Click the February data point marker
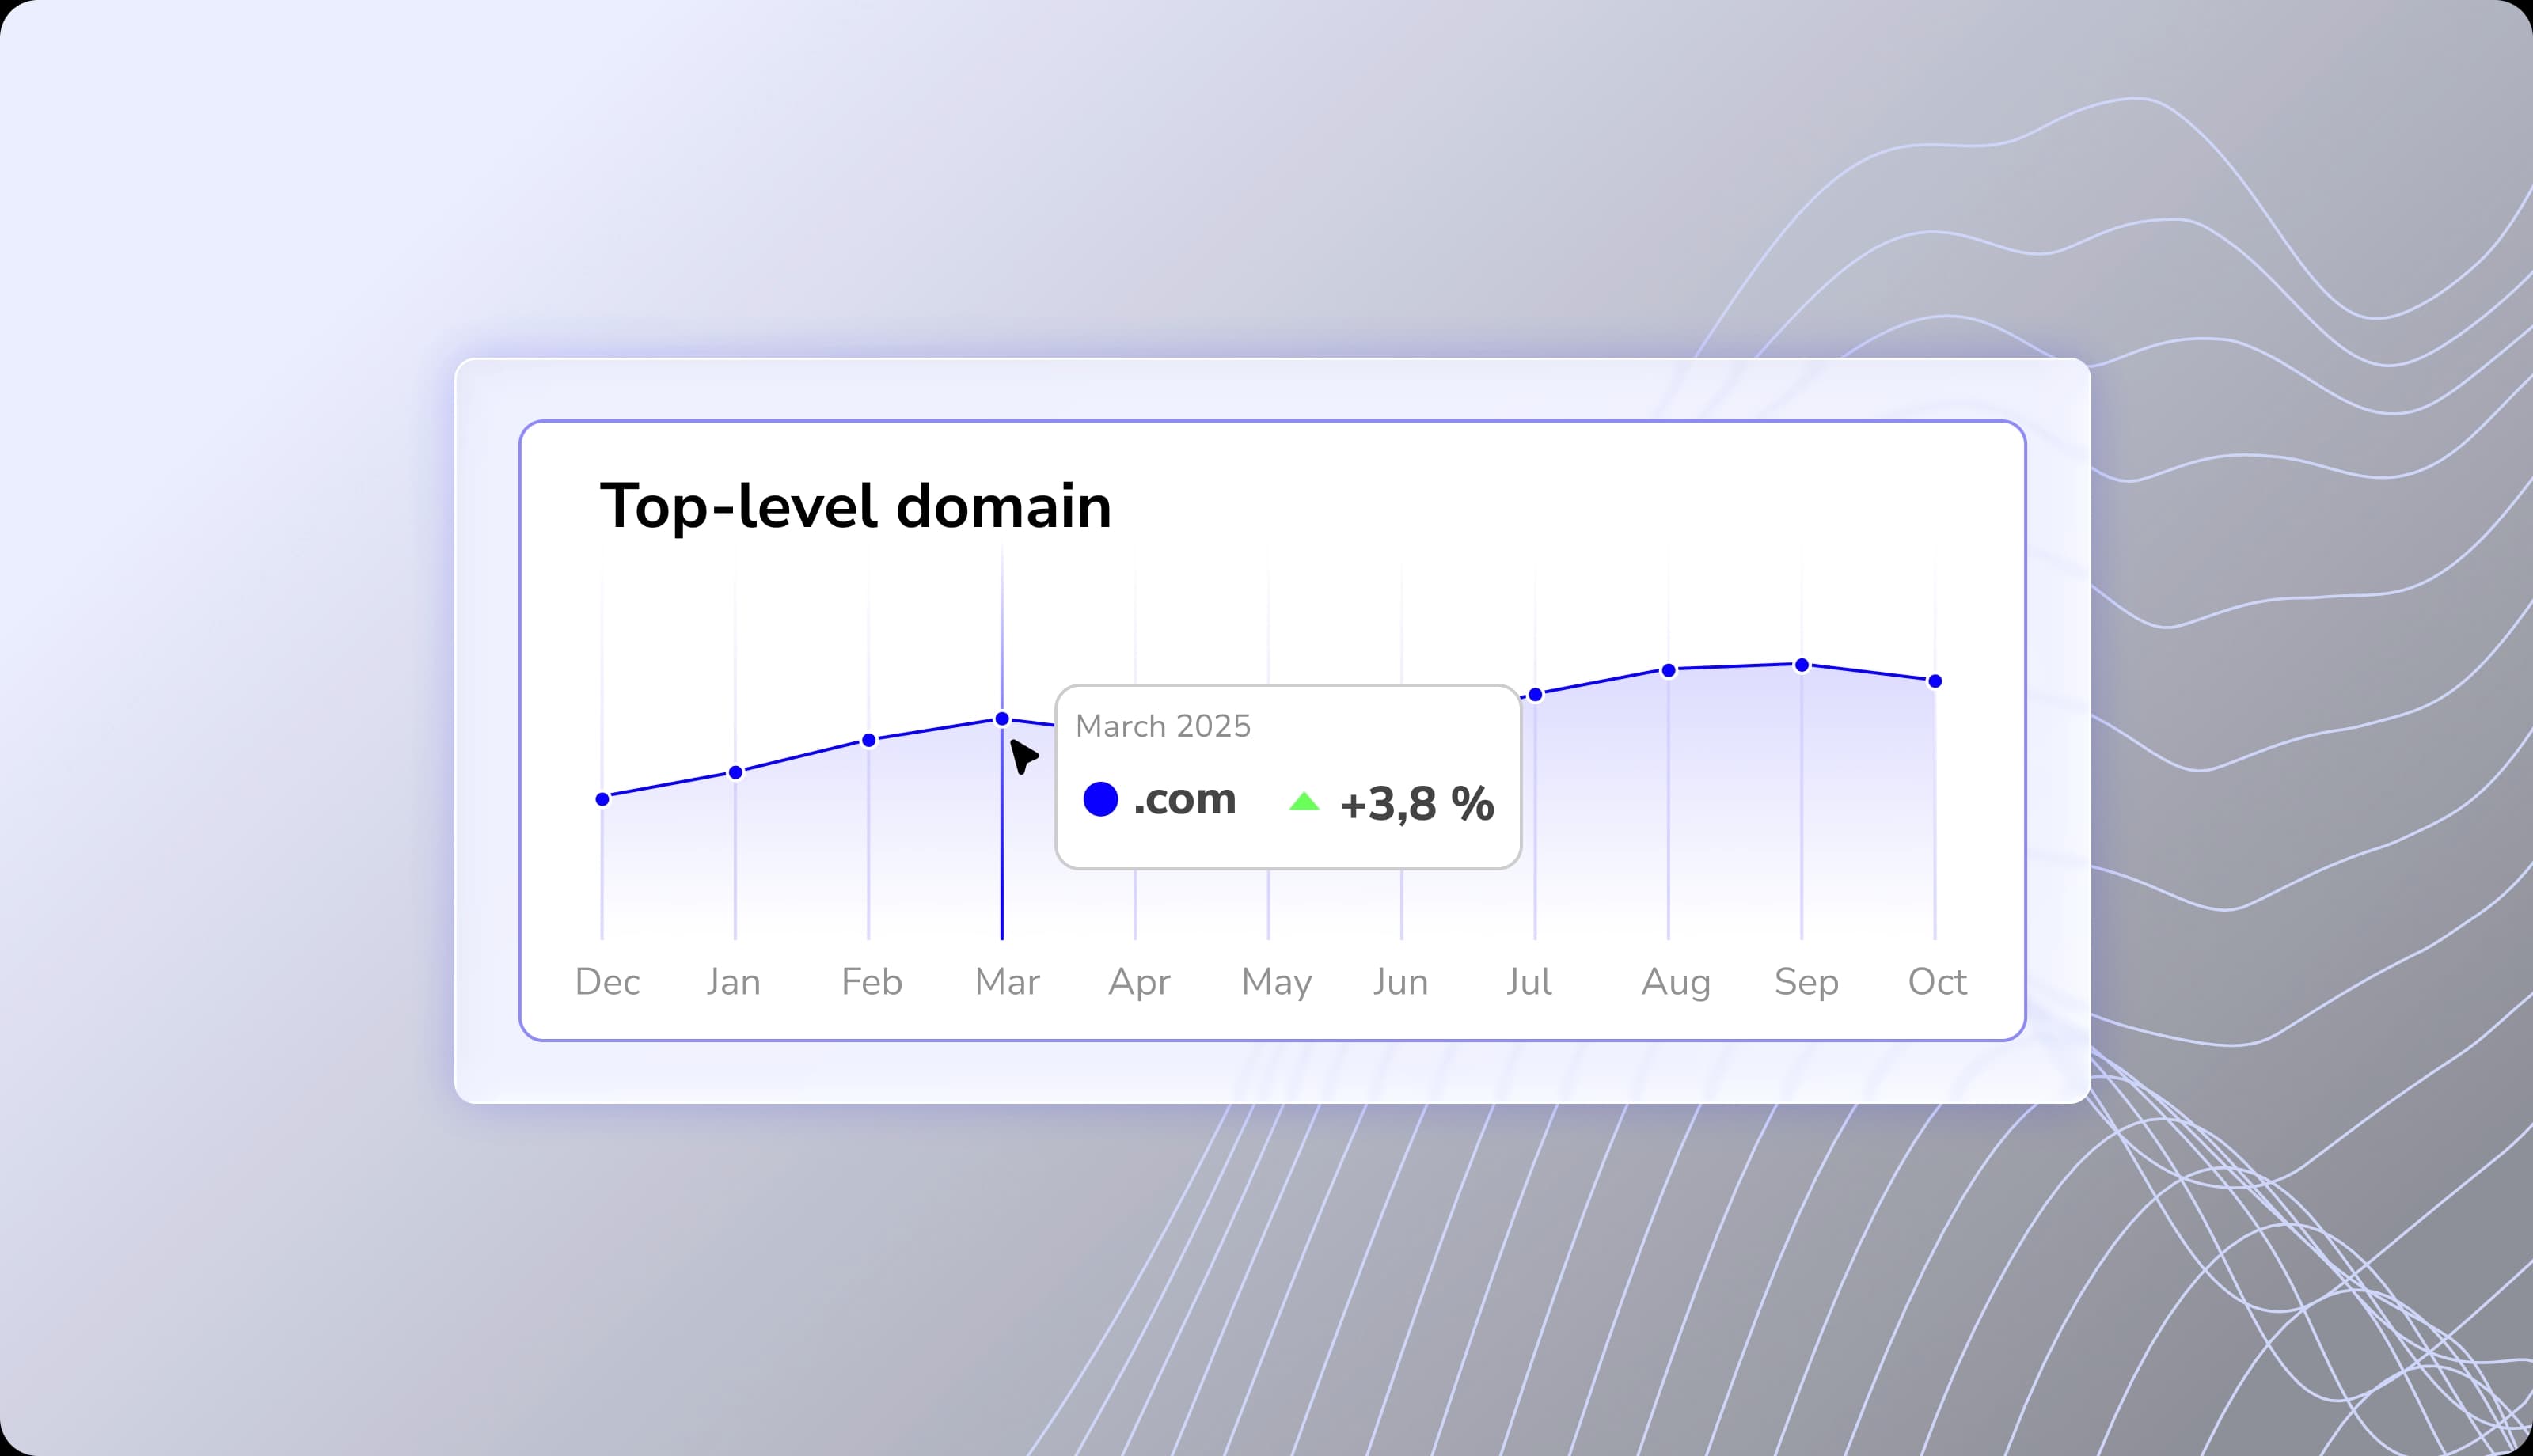 click(x=871, y=740)
